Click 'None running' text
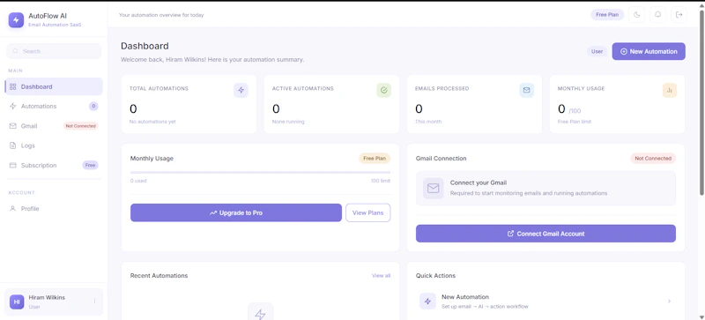This screenshot has height=320, width=705. tap(288, 122)
